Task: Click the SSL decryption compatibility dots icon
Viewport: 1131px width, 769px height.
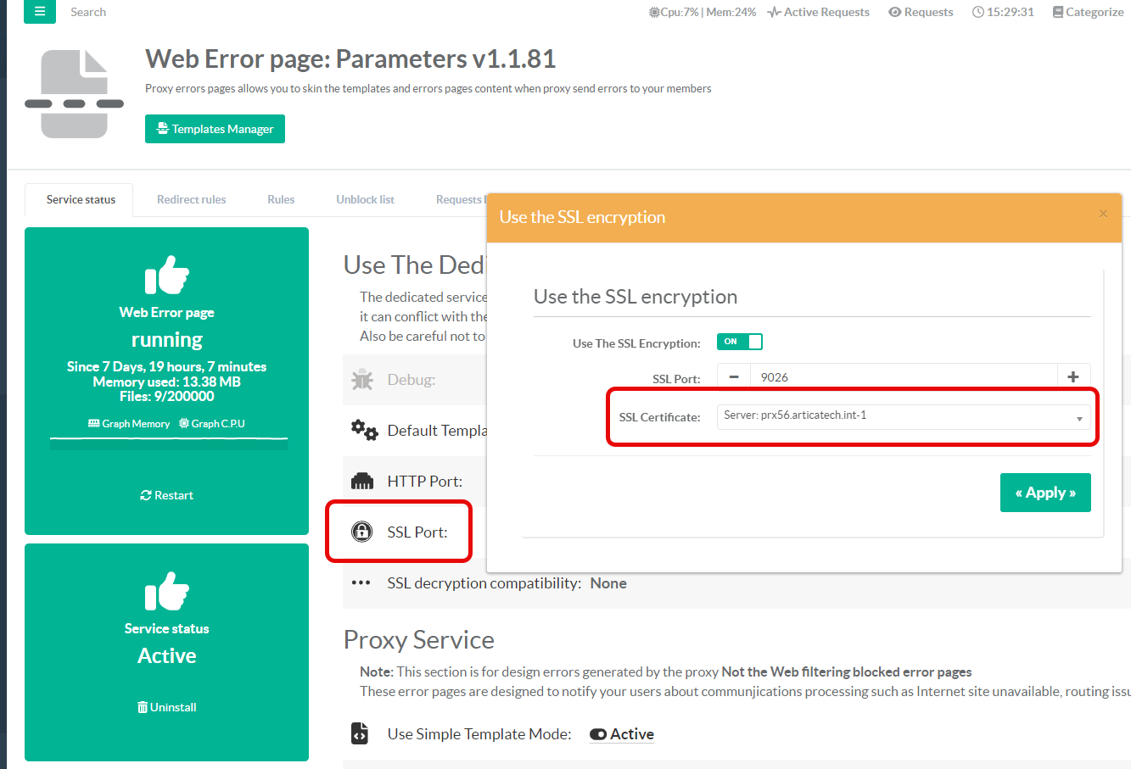Action: pos(361,583)
